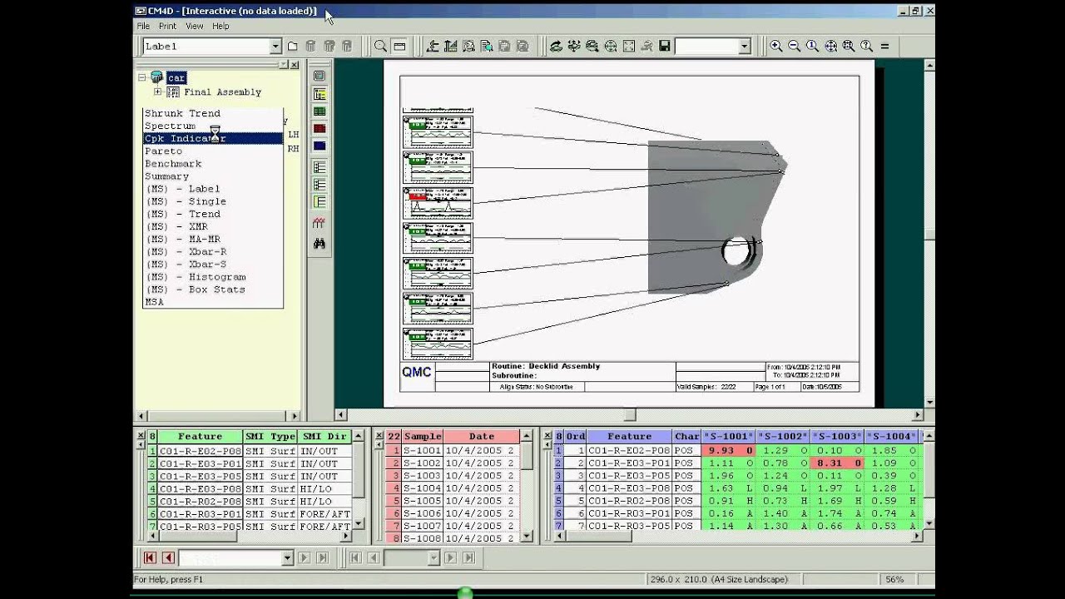Open the tree panel's small dropdown arrow
The height and width of the screenshot is (599, 1065).
coord(283,65)
